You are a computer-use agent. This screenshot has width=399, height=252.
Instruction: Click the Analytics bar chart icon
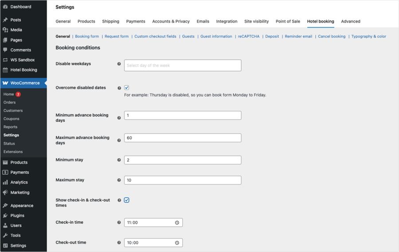click(5, 182)
